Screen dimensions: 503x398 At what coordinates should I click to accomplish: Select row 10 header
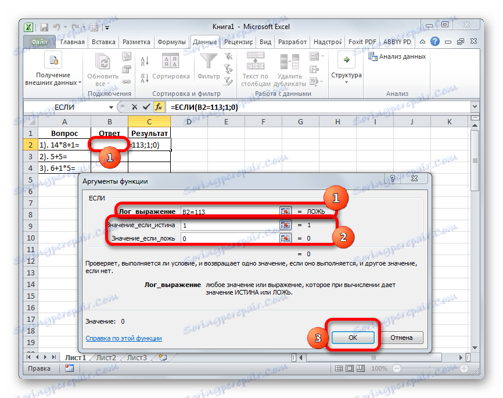tap(31, 238)
